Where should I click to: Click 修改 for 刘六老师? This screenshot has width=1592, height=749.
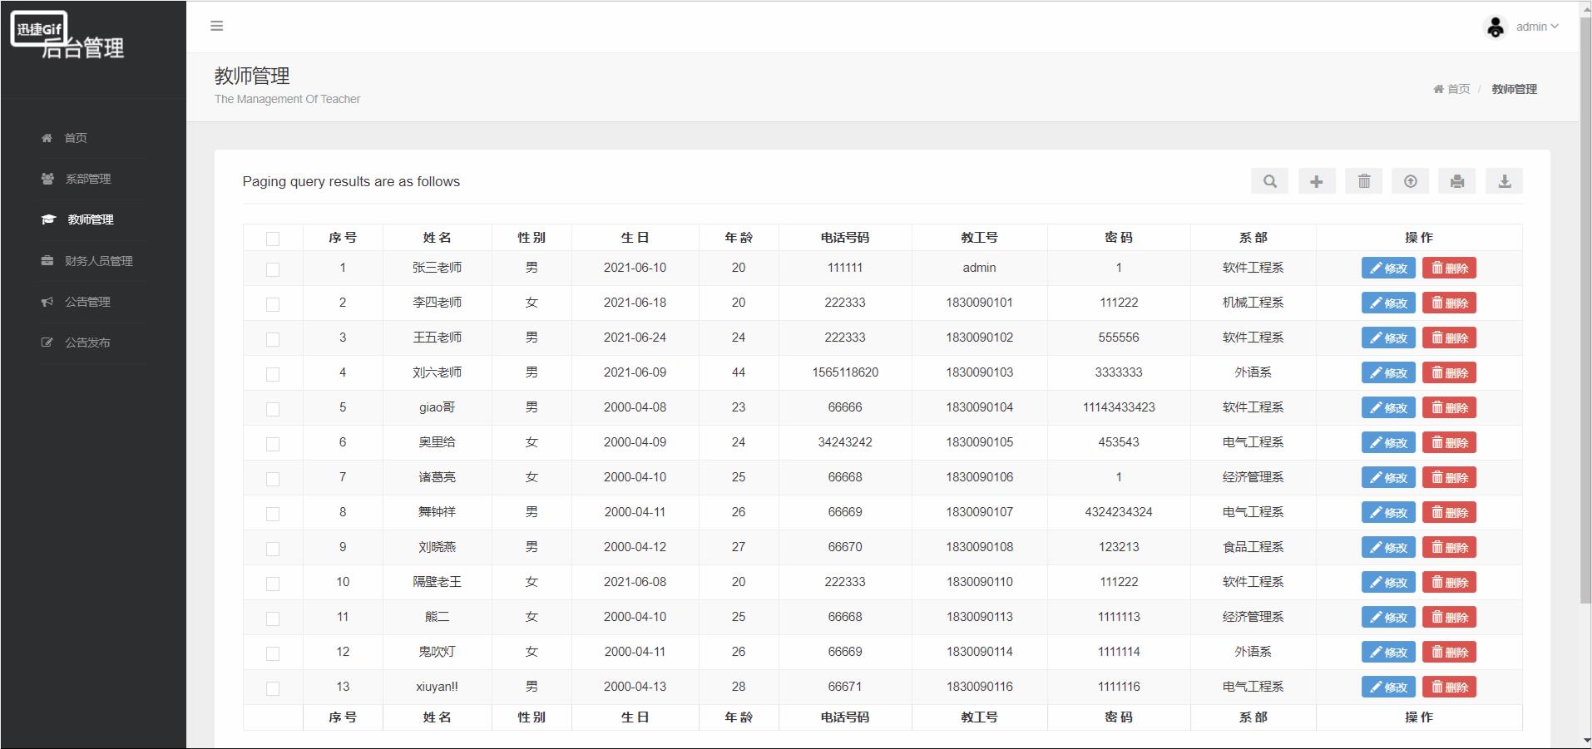click(x=1388, y=373)
